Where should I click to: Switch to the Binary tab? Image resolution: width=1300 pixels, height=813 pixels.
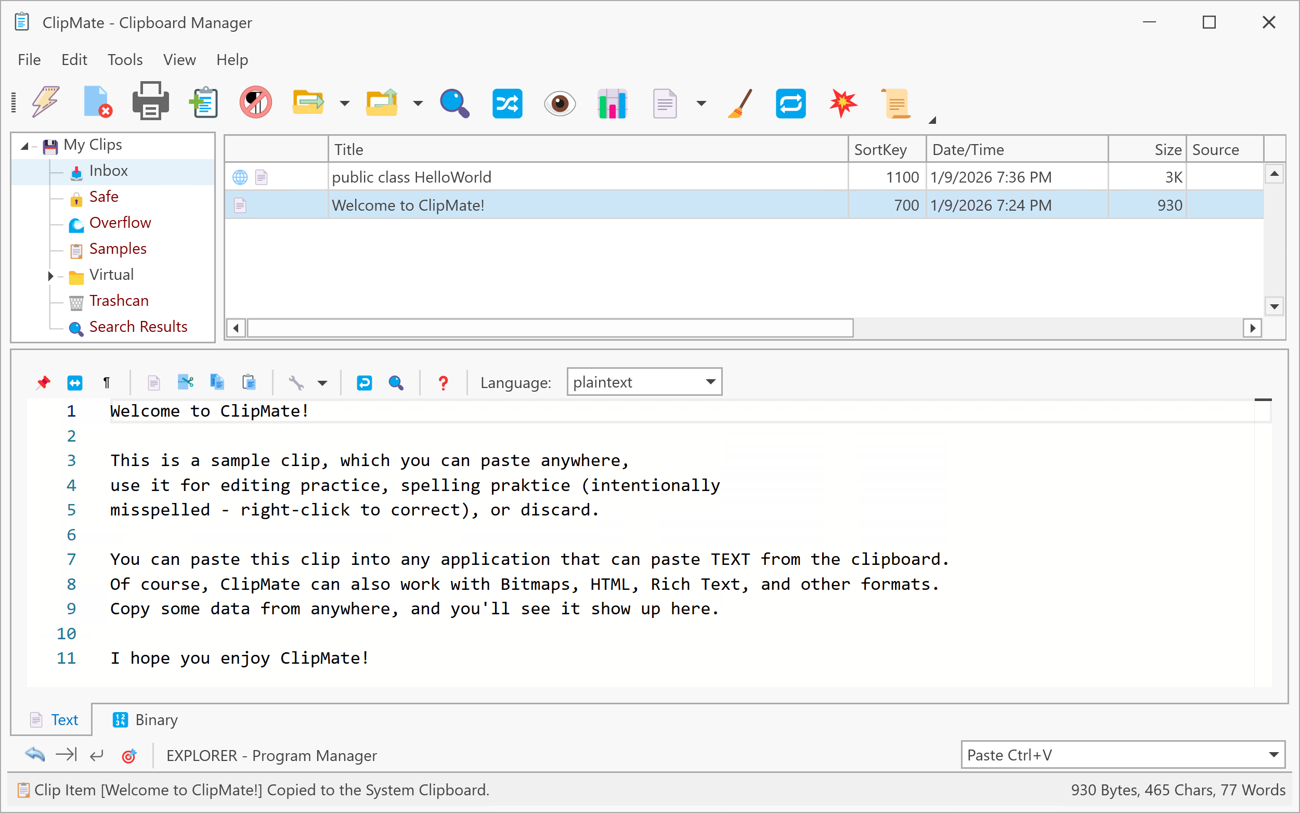coord(145,719)
